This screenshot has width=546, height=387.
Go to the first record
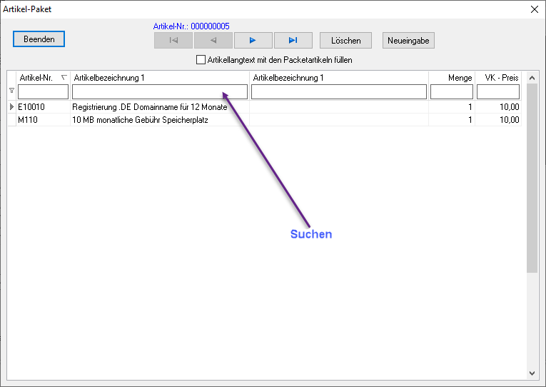[173, 41]
